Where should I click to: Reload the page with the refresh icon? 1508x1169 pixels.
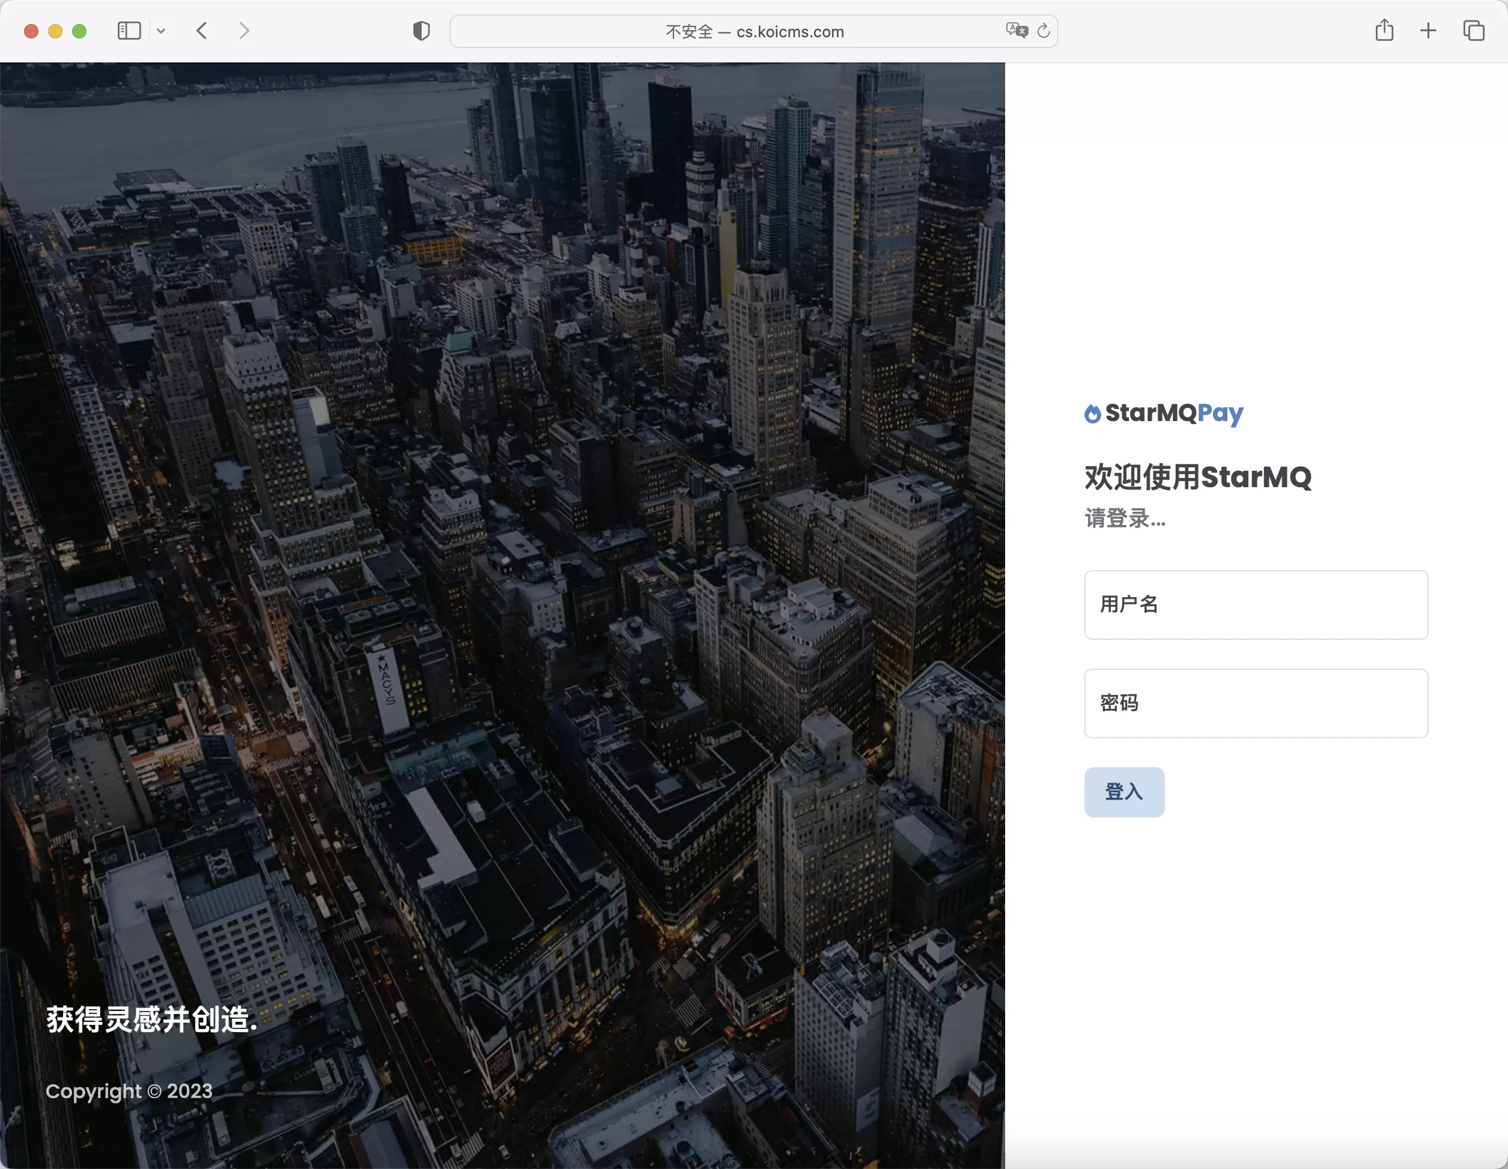(x=1044, y=31)
